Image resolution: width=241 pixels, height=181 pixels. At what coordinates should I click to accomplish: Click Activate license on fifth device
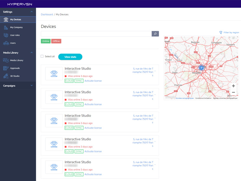[x=93, y=174]
